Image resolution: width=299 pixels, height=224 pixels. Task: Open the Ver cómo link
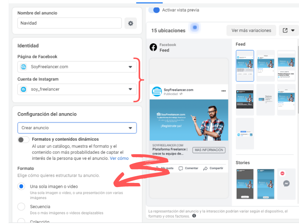(119, 158)
